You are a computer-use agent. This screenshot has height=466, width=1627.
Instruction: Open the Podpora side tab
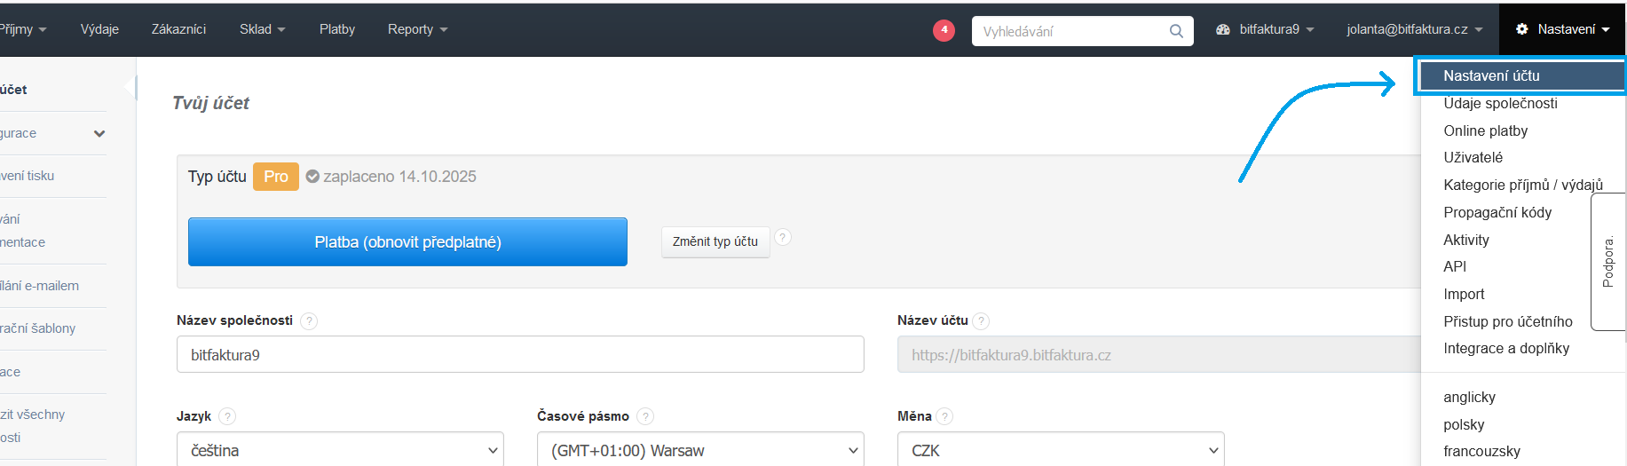pyautogui.click(x=1607, y=262)
